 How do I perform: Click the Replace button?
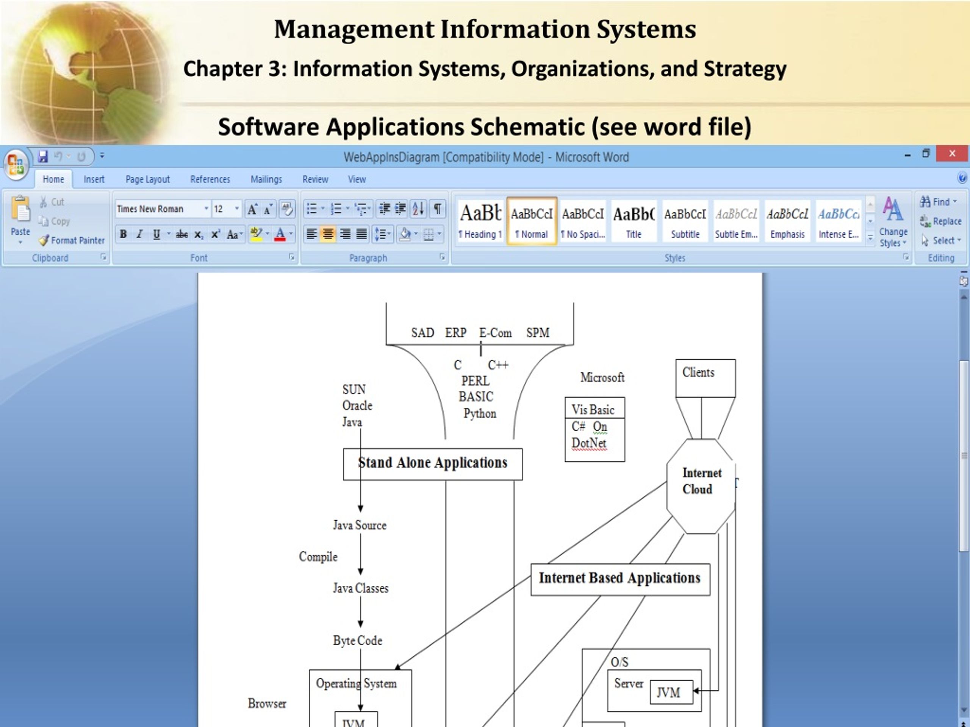[940, 221]
